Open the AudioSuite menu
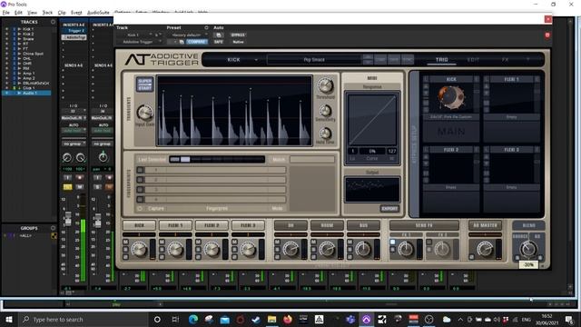581x327 pixels. click(x=98, y=13)
